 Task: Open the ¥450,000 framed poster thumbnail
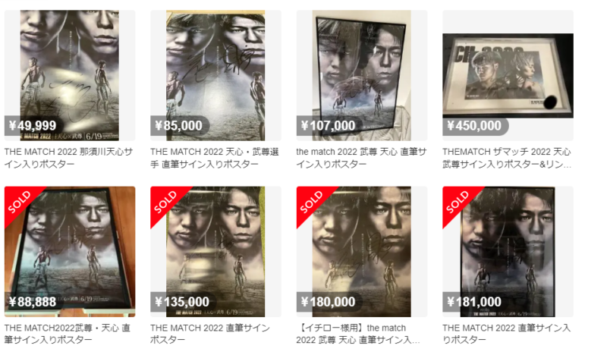[x=508, y=75]
